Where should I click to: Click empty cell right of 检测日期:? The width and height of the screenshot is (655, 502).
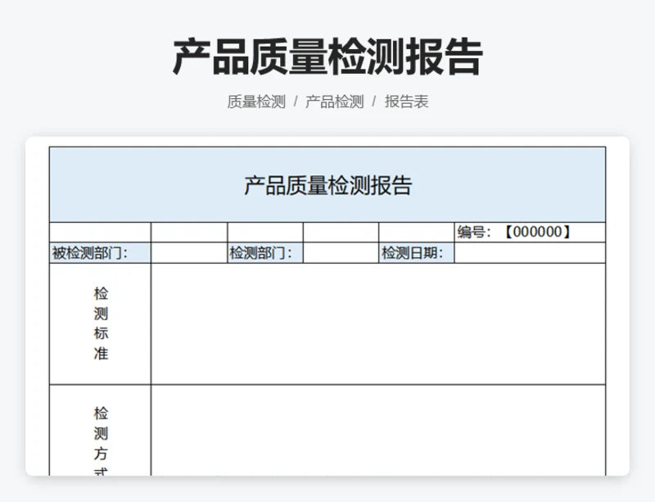(x=530, y=253)
